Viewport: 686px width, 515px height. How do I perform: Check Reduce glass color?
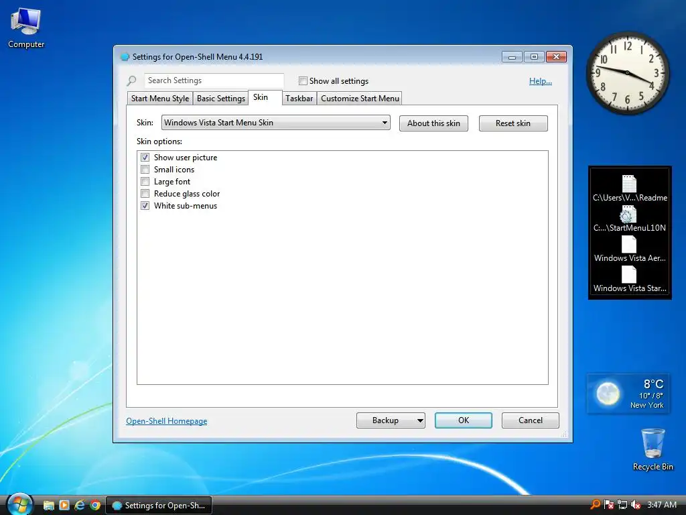tap(145, 194)
